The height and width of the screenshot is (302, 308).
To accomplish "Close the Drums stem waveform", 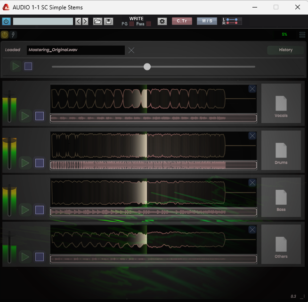I will [x=252, y=136].
